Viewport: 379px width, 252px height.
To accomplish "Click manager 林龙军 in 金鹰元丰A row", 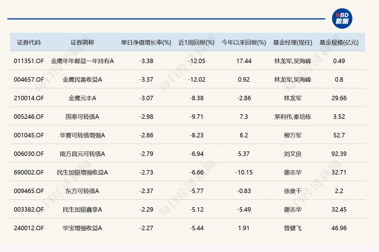I will click(x=293, y=98).
